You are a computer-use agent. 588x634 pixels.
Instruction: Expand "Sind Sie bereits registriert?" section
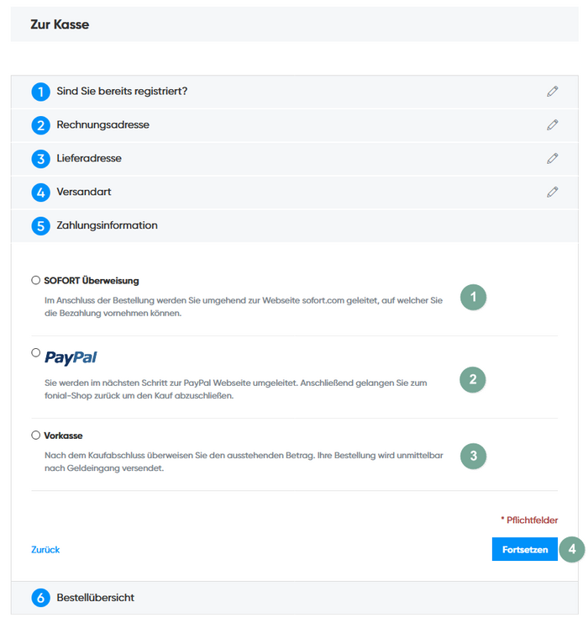coord(122,91)
